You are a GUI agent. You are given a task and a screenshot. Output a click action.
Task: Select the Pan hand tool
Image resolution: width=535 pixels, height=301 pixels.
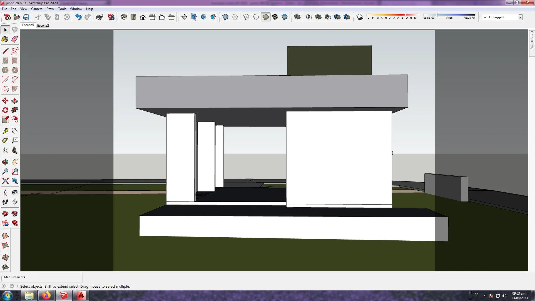coord(15,162)
